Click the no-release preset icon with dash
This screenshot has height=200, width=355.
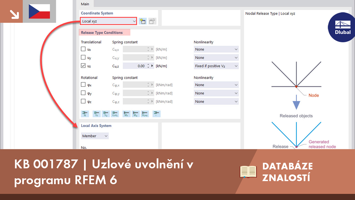(156, 114)
